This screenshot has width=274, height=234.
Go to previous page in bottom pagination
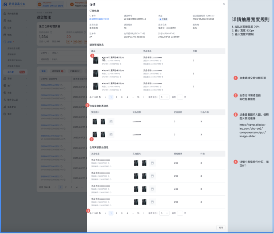click(x=106, y=213)
